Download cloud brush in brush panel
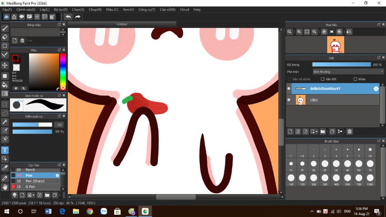 pyautogui.click(x=15, y=195)
